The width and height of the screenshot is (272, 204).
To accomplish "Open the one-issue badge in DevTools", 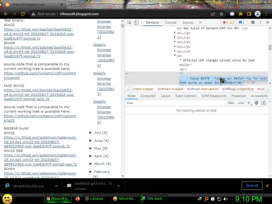I will (x=241, y=22).
